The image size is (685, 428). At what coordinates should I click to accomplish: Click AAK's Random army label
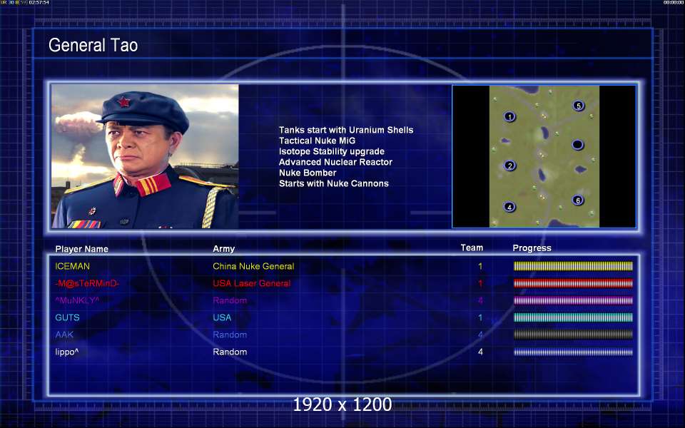pyautogui.click(x=230, y=335)
